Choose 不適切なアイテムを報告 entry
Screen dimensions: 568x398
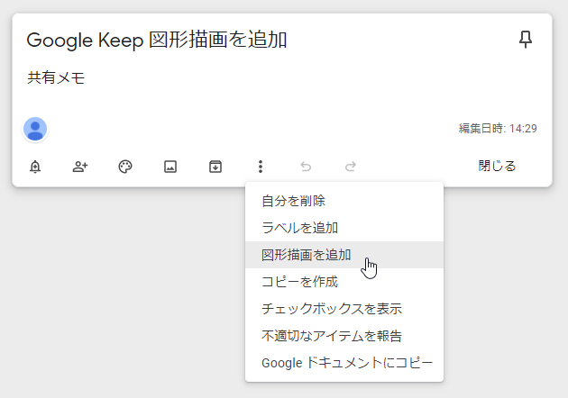pyautogui.click(x=344, y=336)
